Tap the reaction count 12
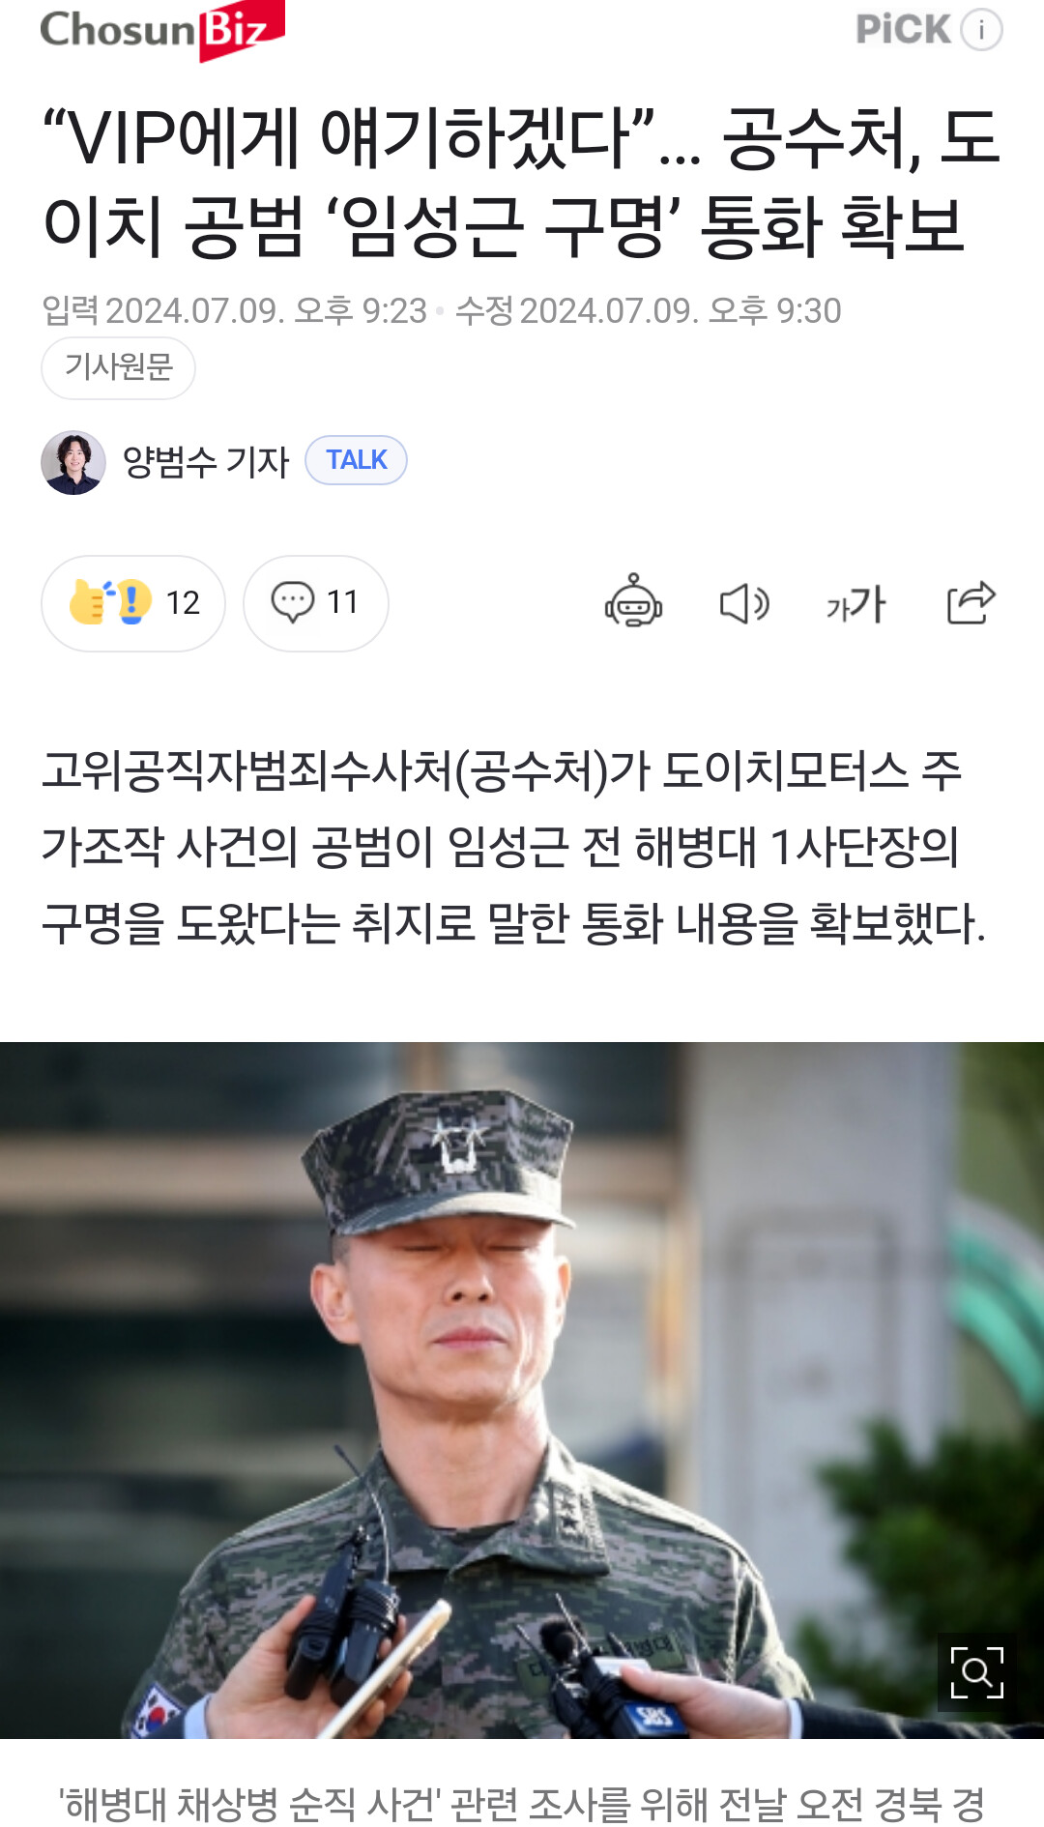This screenshot has width=1044, height=1827. [183, 603]
